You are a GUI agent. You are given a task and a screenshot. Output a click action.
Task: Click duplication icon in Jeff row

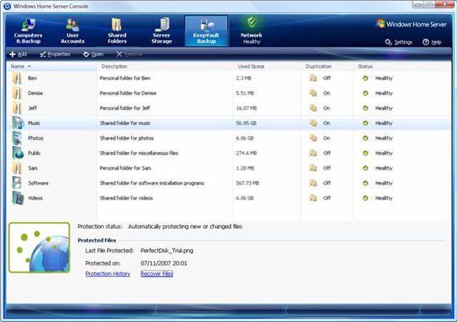tap(313, 108)
